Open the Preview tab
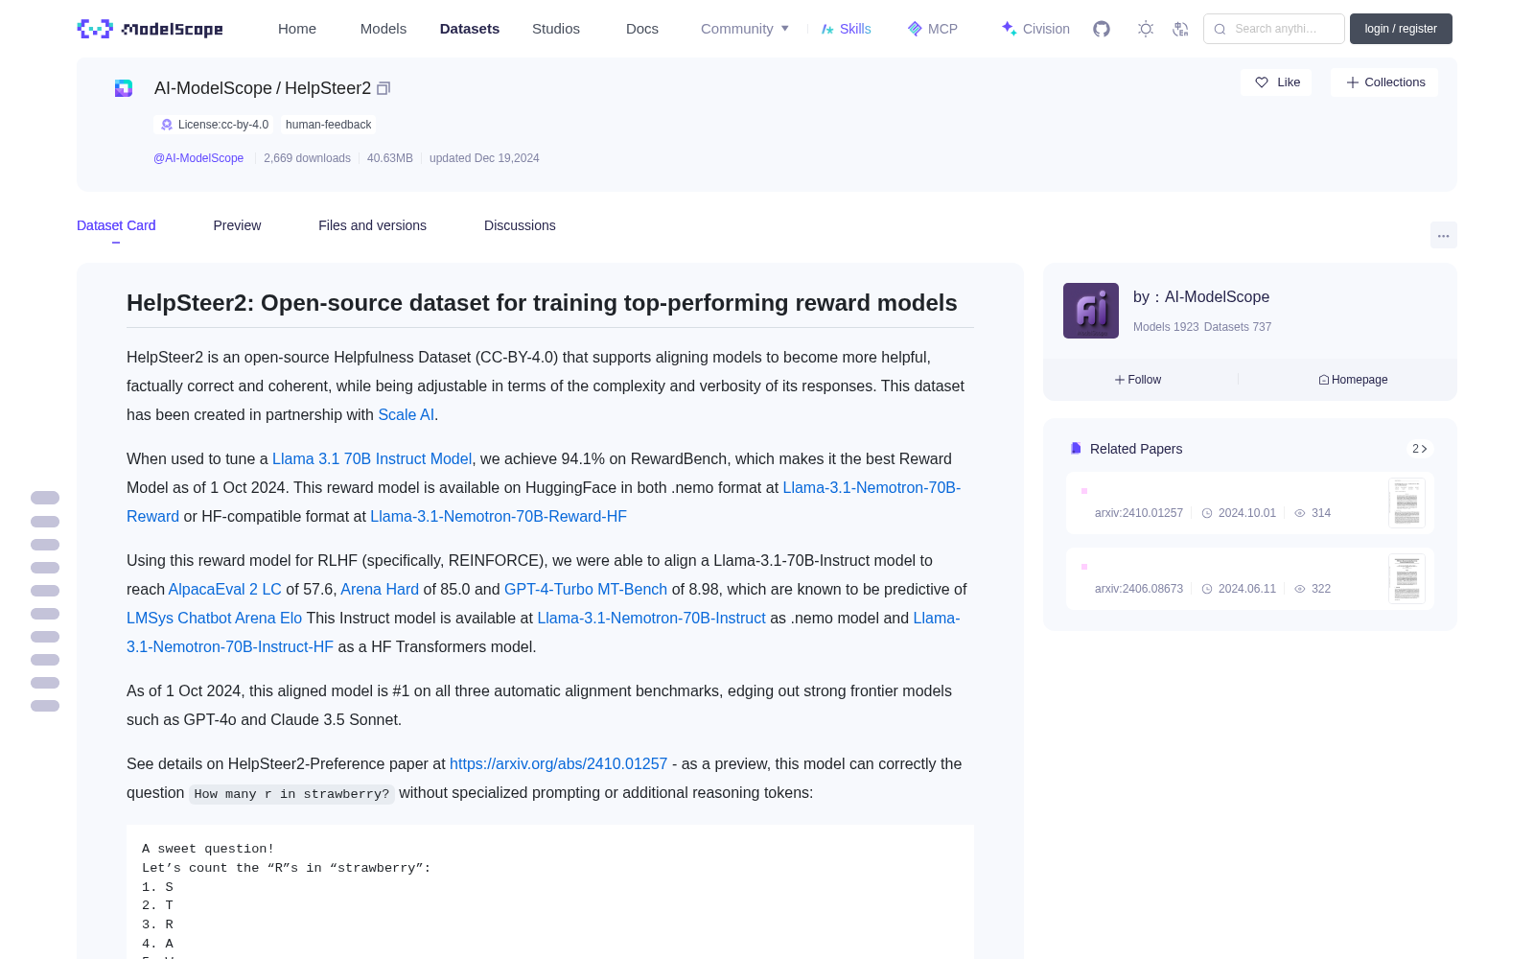1534x959 pixels. point(237,225)
